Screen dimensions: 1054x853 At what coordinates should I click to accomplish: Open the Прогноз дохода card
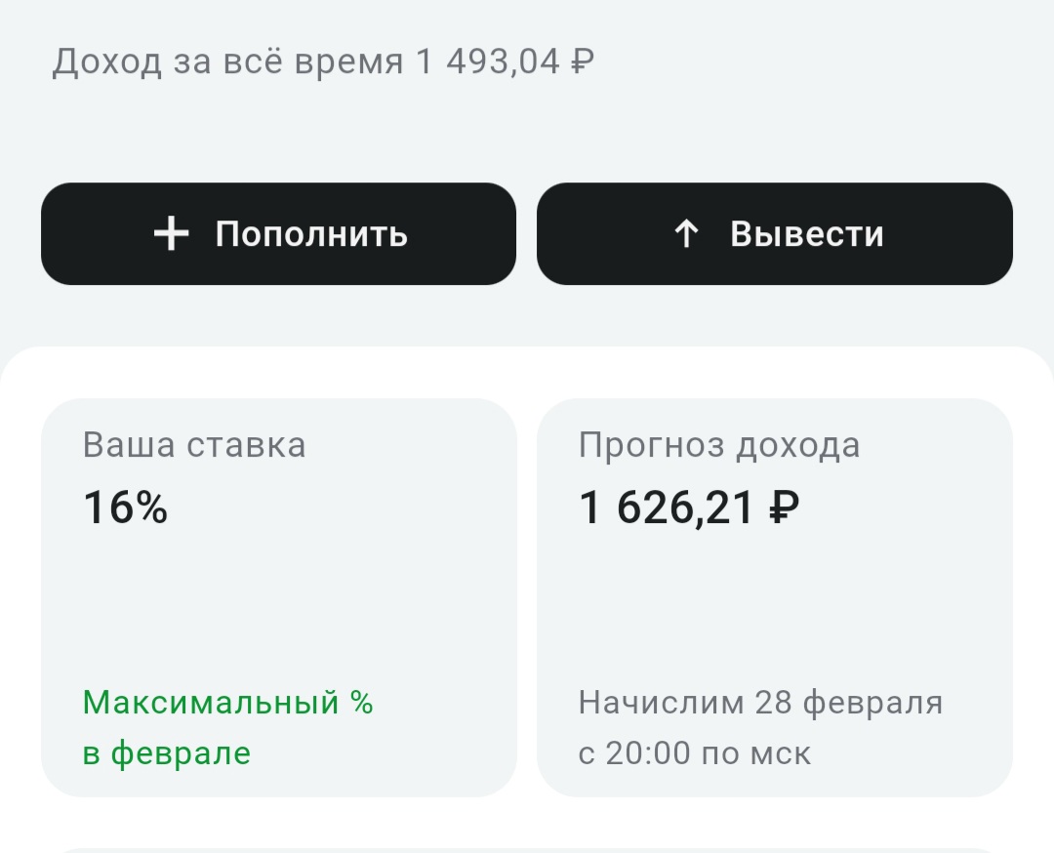click(x=775, y=597)
